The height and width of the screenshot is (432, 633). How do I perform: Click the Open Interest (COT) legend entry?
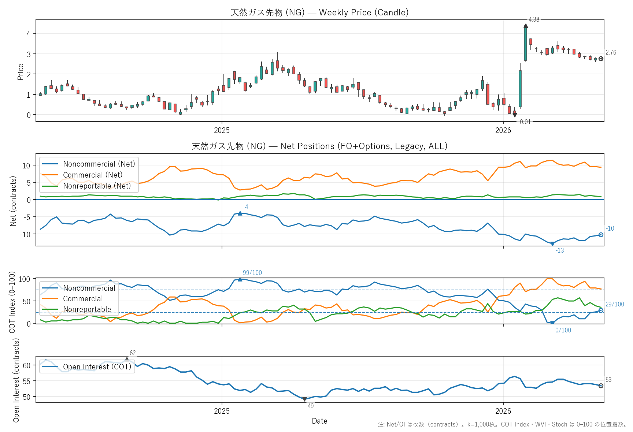pyautogui.click(x=87, y=367)
